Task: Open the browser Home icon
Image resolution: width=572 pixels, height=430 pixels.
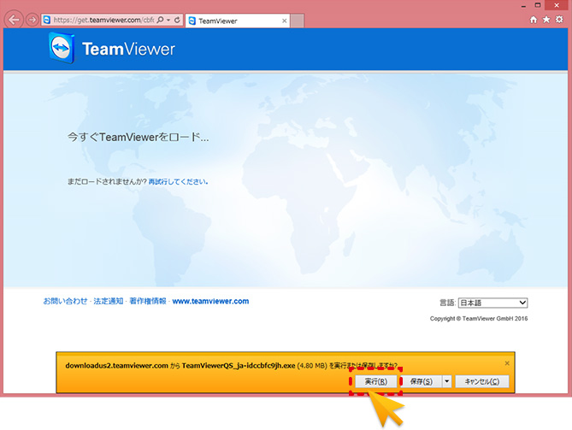Action: (534, 20)
